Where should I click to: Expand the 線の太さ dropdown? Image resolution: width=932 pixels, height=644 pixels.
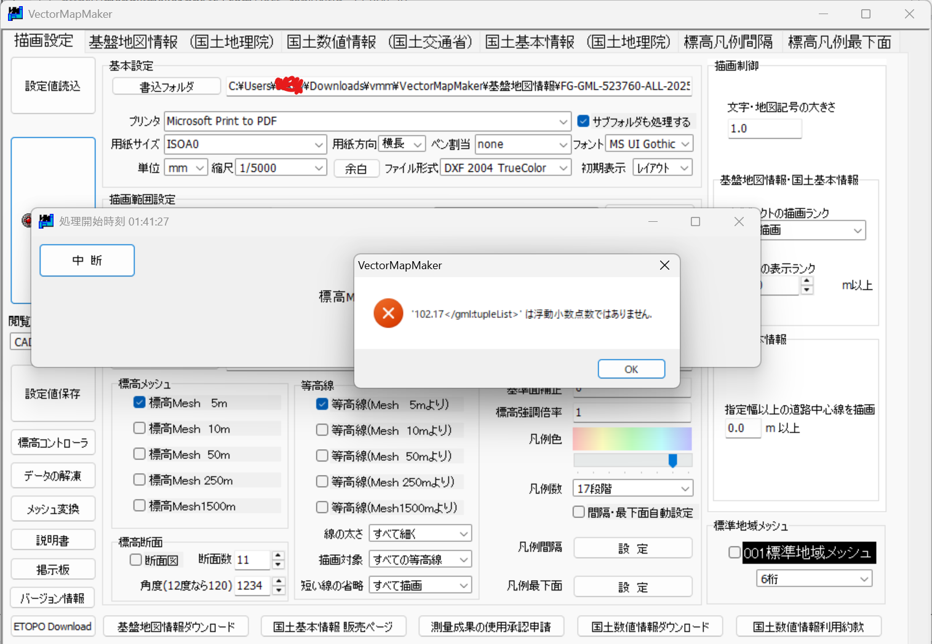pyautogui.click(x=420, y=533)
